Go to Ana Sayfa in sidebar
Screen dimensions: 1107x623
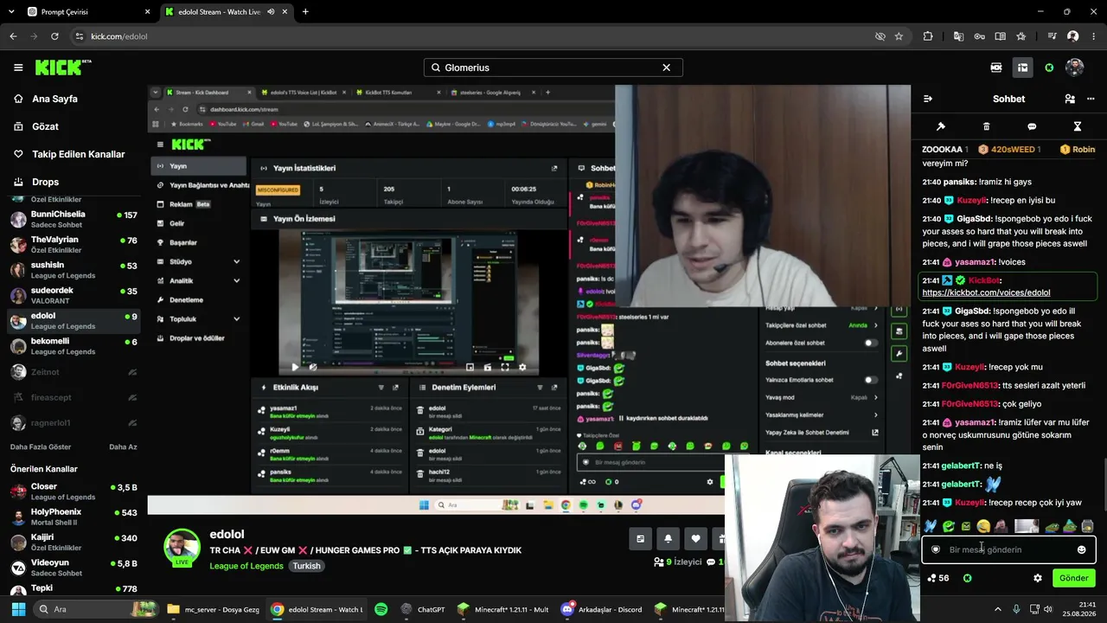click(55, 99)
